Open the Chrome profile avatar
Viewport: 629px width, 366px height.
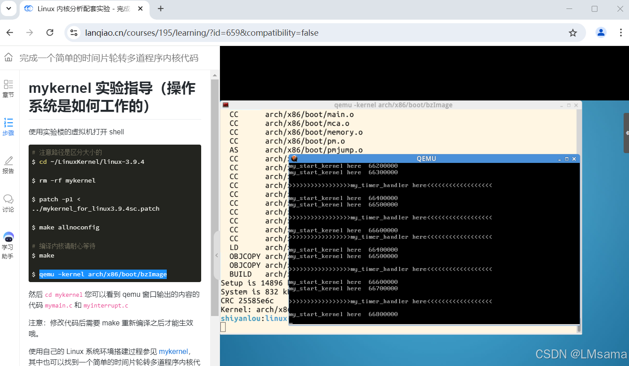[x=601, y=33]
